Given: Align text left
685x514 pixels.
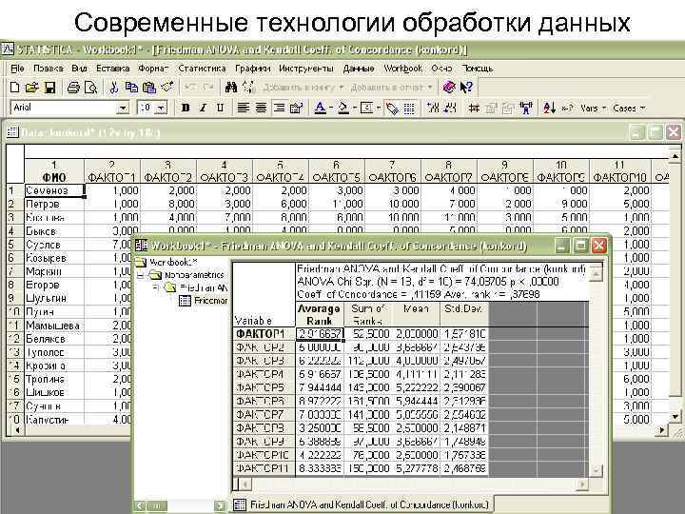Looking at the screenshot, I should (x=243, y=108).
